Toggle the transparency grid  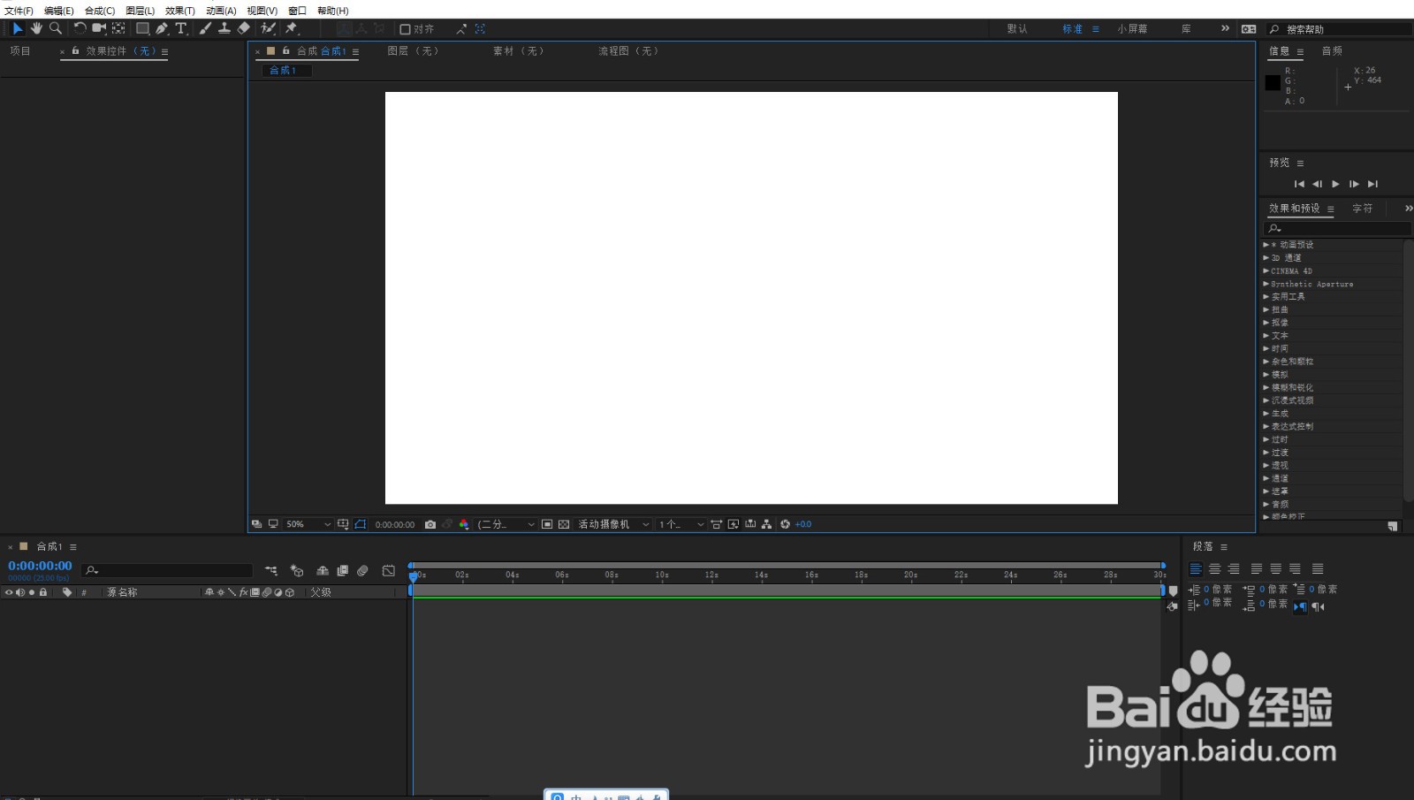pos(564,524)
